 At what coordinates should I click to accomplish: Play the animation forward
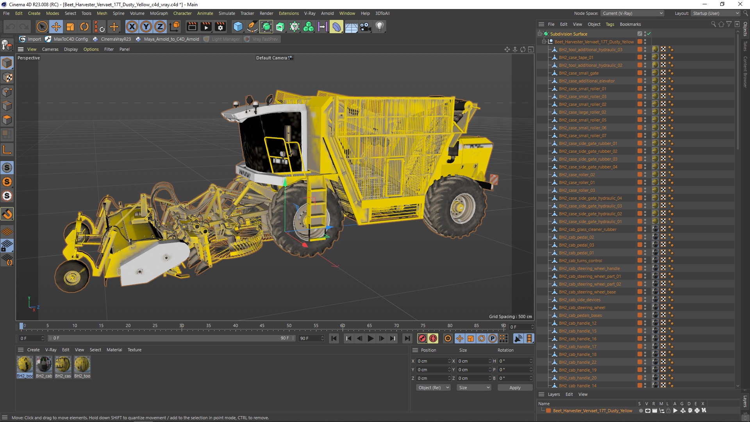click(x=370, y=338)
